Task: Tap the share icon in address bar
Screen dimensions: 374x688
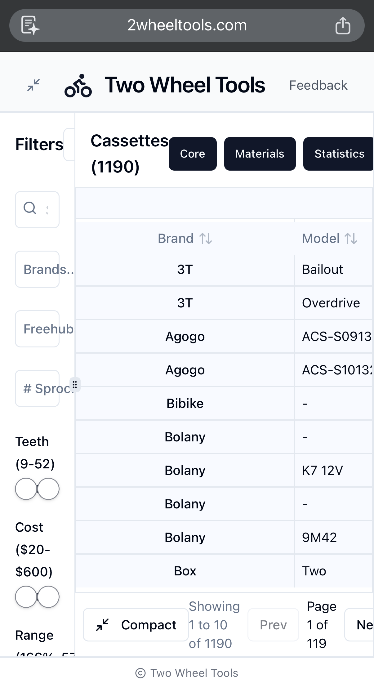Action: coord(343,25)
